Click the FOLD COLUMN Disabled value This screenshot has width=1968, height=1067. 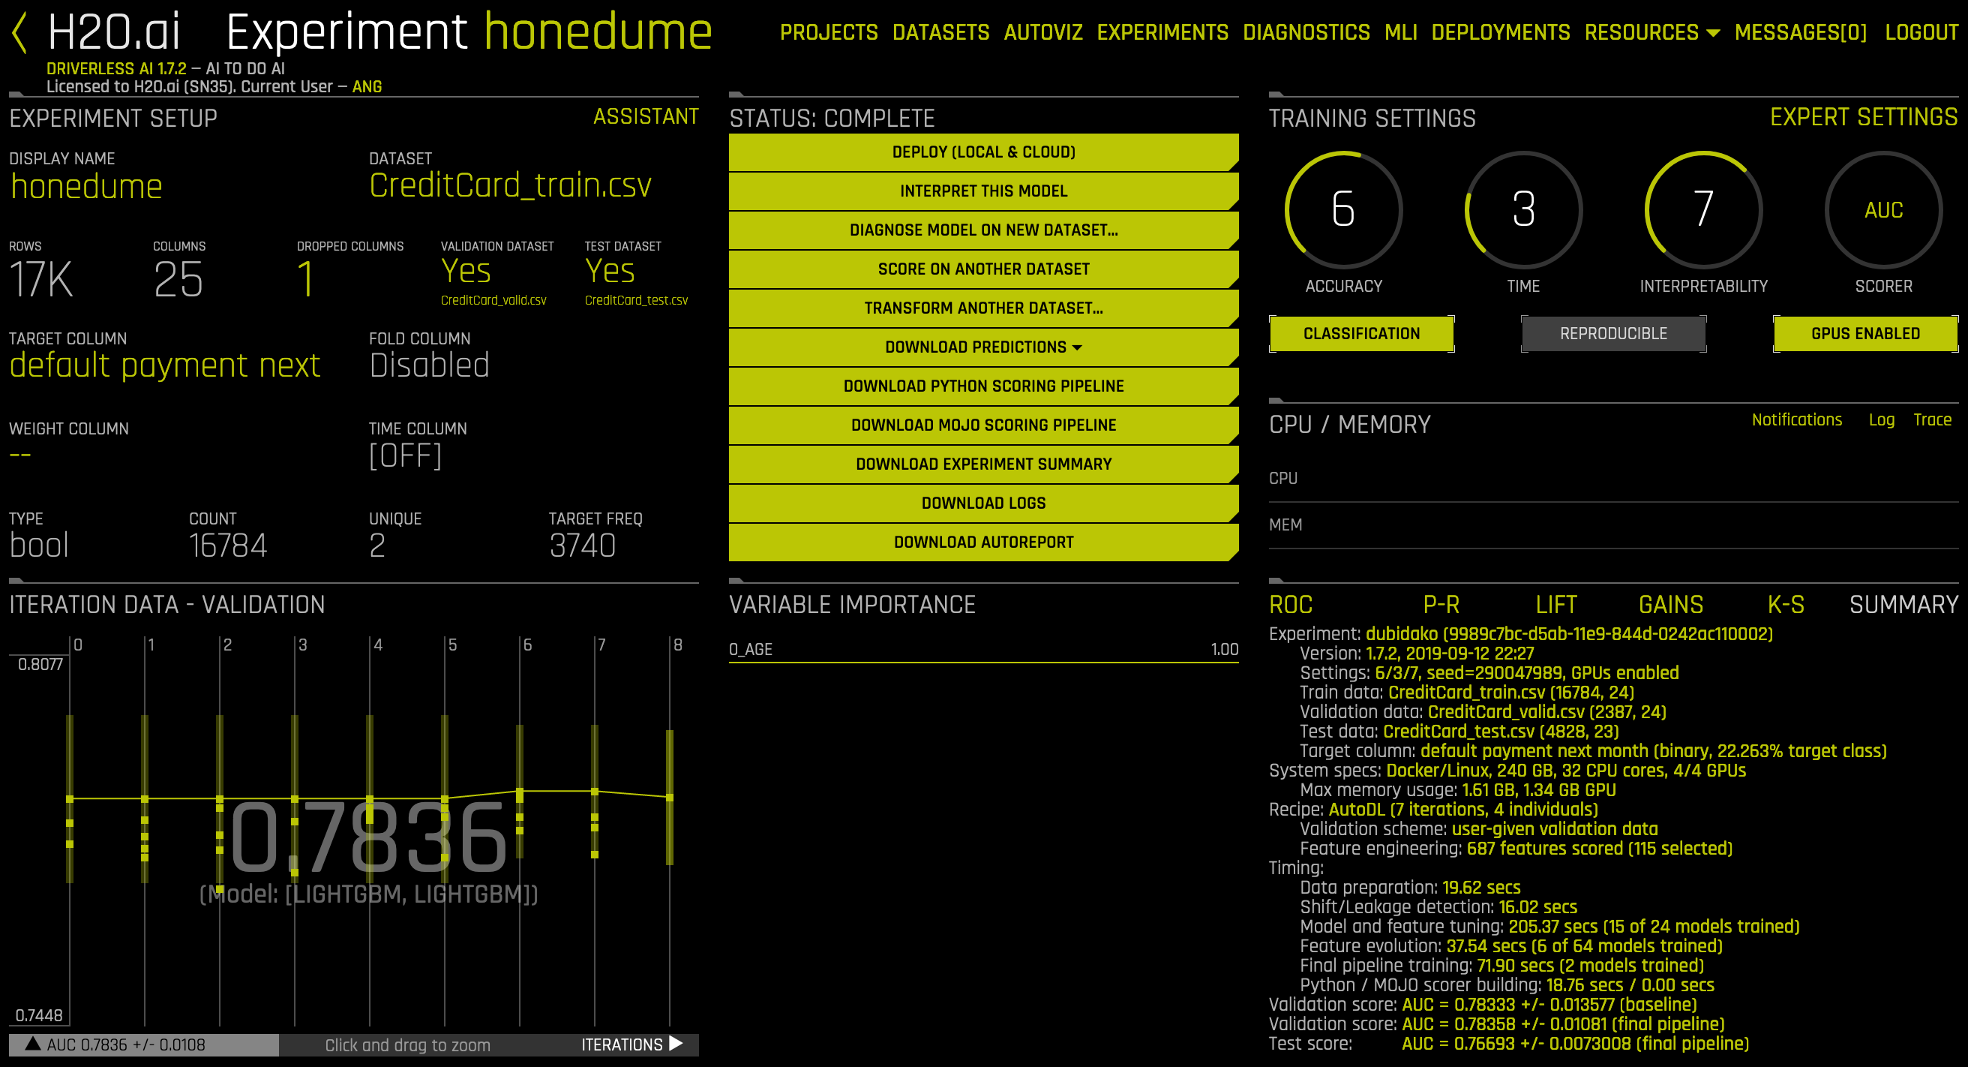[428, 365]
